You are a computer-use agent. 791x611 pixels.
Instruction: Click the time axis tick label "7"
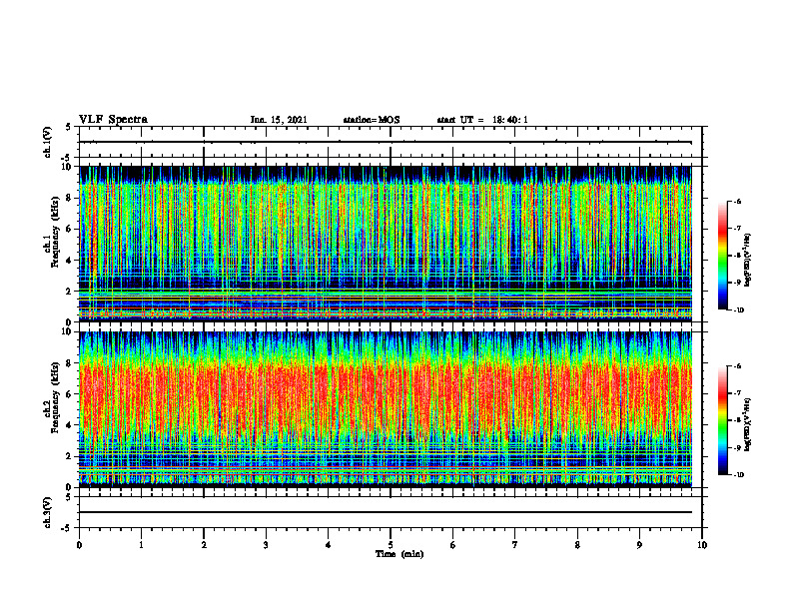[x=515, y=545]
